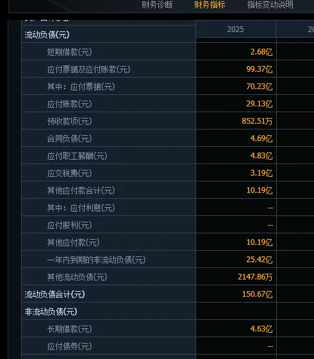The height and width of the screenshot is (359, 314).
Task: Click the 应付债券(元) row label
Action: pyautogui.click(x=69, y=346)
